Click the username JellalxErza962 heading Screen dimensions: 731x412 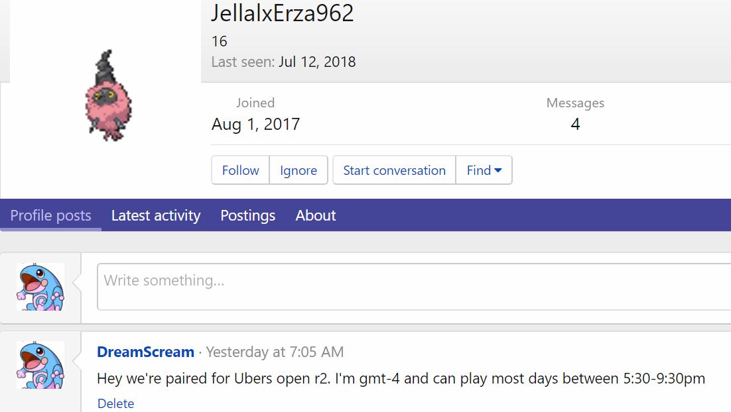point(283,13)
